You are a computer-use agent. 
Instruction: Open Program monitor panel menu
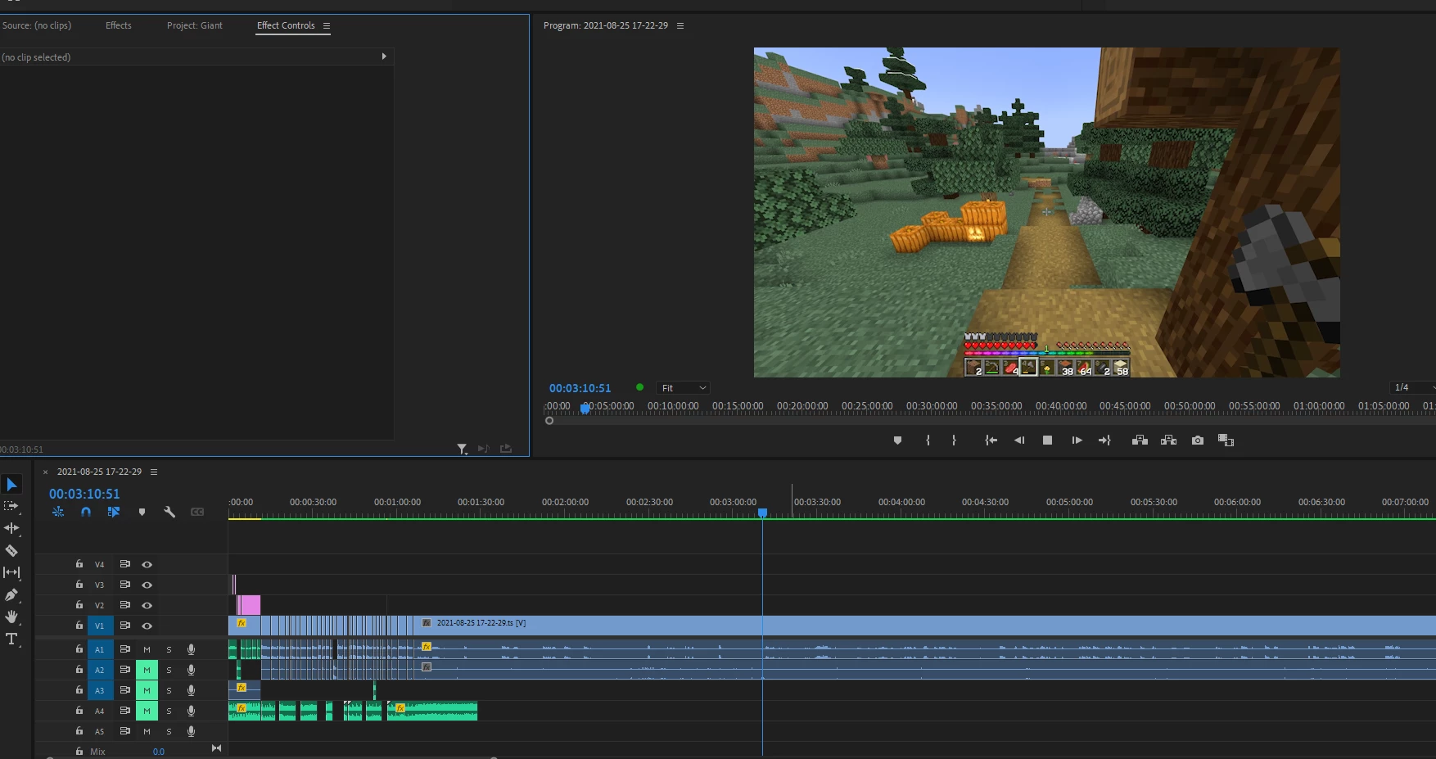[680, 26]
